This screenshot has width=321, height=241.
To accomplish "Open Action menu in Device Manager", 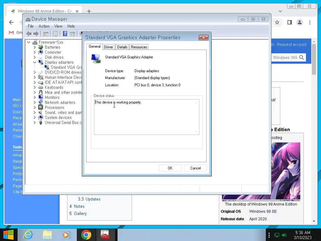I will point(44,26).
